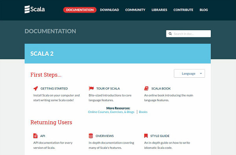Click the search magnifier icon

coord(170,34)
